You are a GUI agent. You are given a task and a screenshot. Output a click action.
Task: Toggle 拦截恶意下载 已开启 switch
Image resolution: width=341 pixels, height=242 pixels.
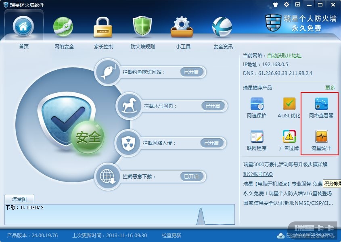tap(192, 176)
